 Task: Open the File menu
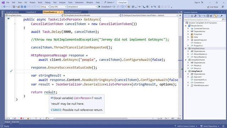(x=8, y=2)
